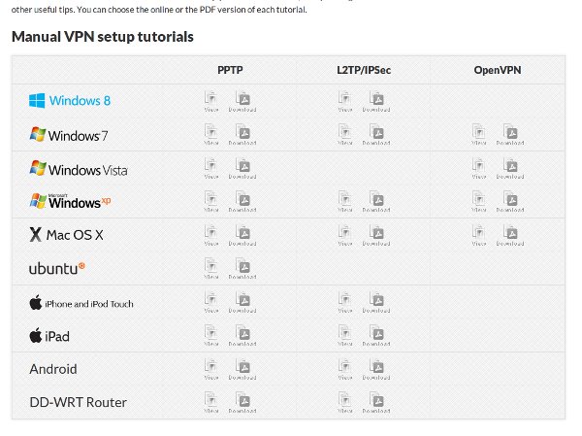Download DD-WRT Router PPTP PDF
Viewport: 582px width, 436px height.
click(x=242, y=401)
